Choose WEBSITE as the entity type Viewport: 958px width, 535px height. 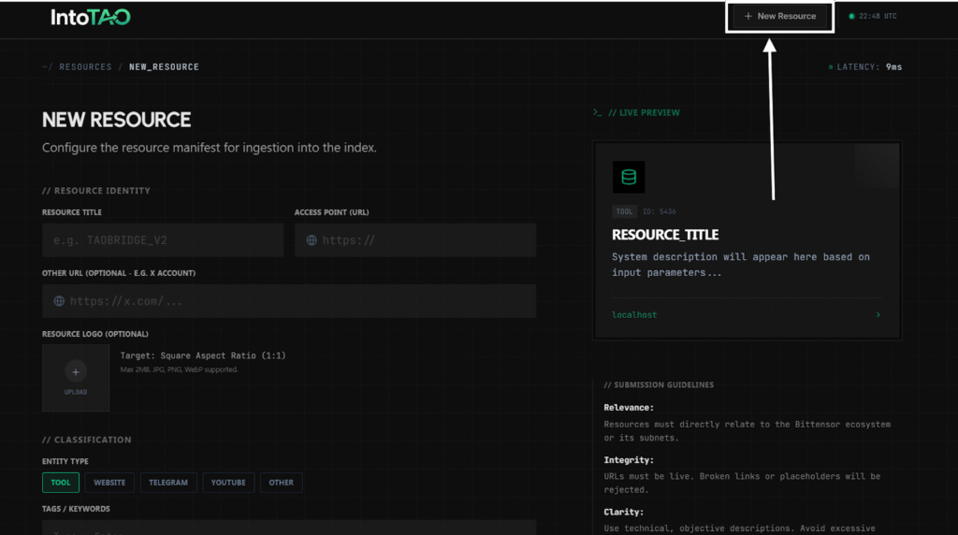[109, 483]
